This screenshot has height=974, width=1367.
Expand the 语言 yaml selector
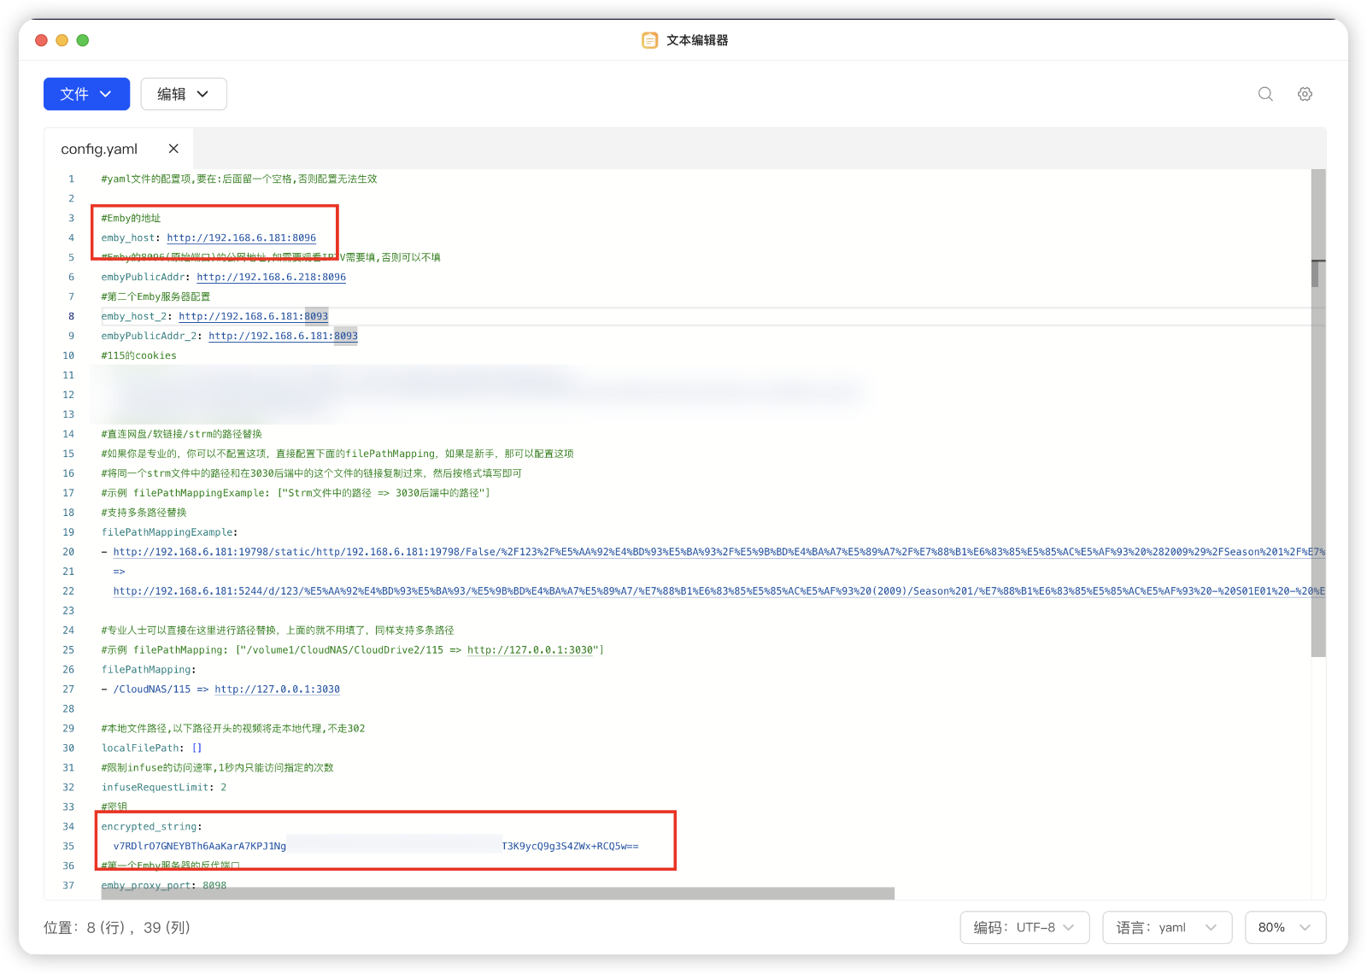pos(1167,927)
